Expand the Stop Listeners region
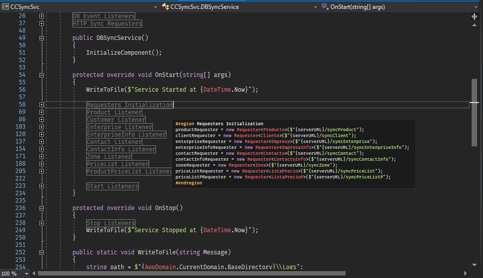Image resolution: width=483 pixels, height=278 pixels. click(x=41, y=223)
